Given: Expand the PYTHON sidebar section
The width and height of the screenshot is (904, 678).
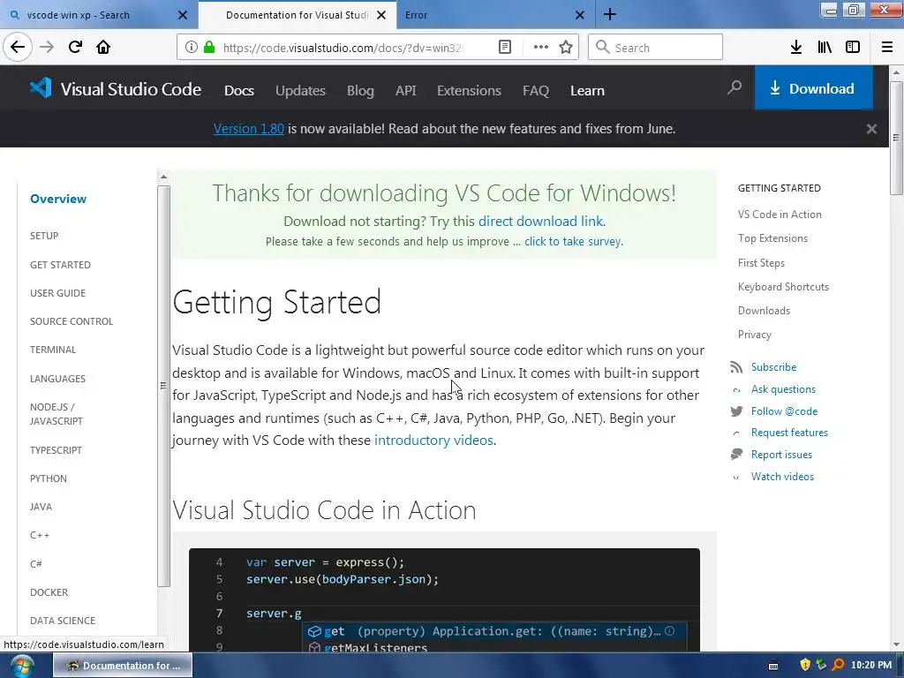Looking at the screenshot, I should 49,478.
